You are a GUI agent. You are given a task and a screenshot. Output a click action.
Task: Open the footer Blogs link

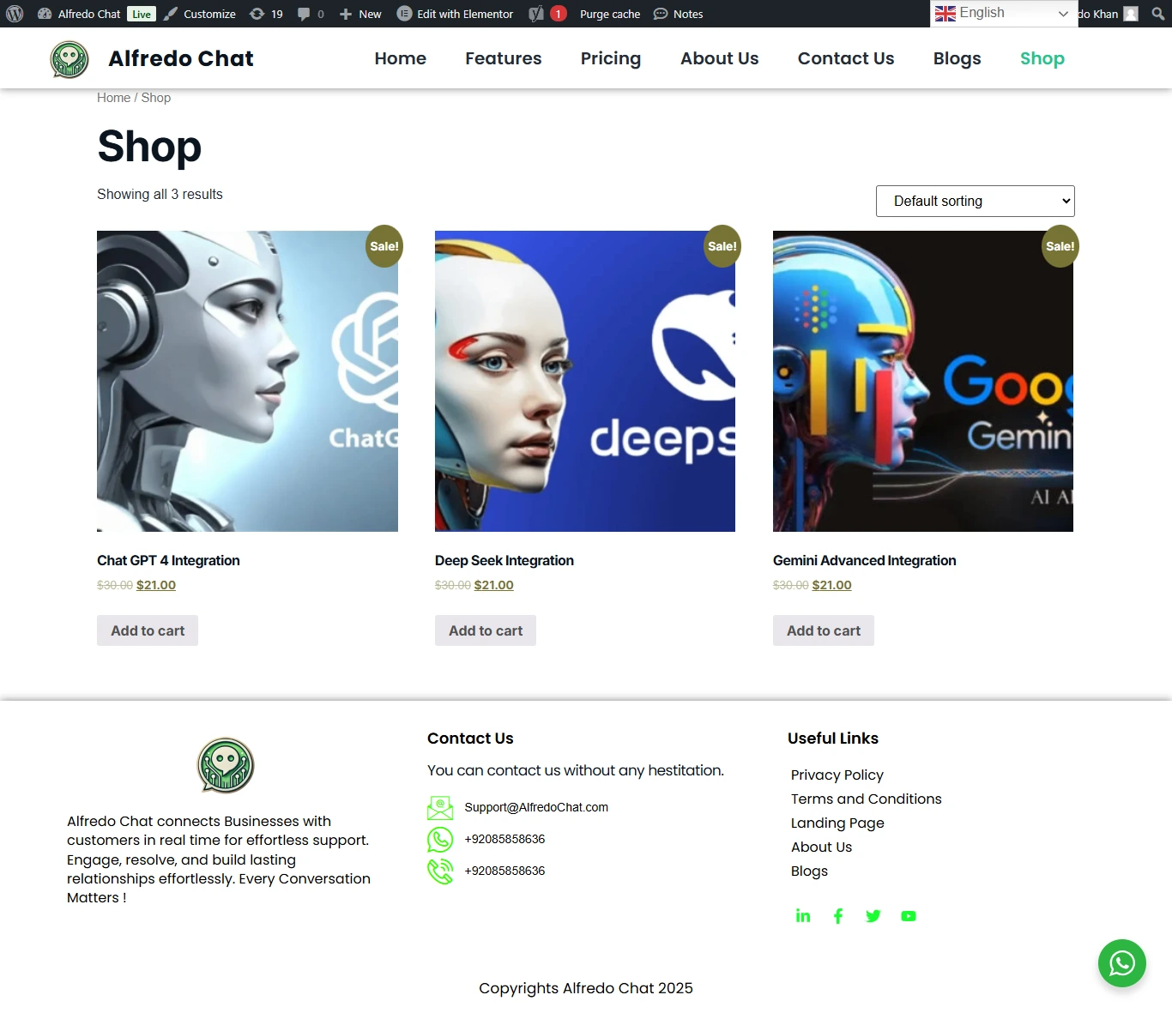coord(809,871)
